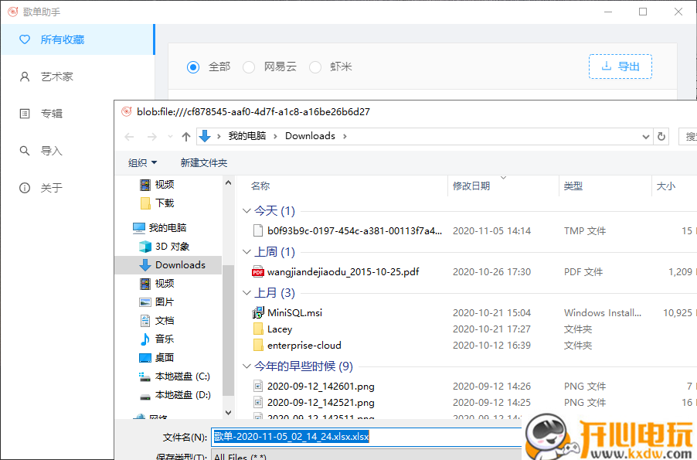The height and width of the screenshot is (460, 697).
Task: Click the 文件名 filename input field
Action: pyautogui.click(x=363, y=437)
